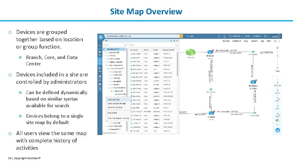This screenshot has height=165, width=293.
Task: Collapse the My Network tree node
Action: click(104, 50)
